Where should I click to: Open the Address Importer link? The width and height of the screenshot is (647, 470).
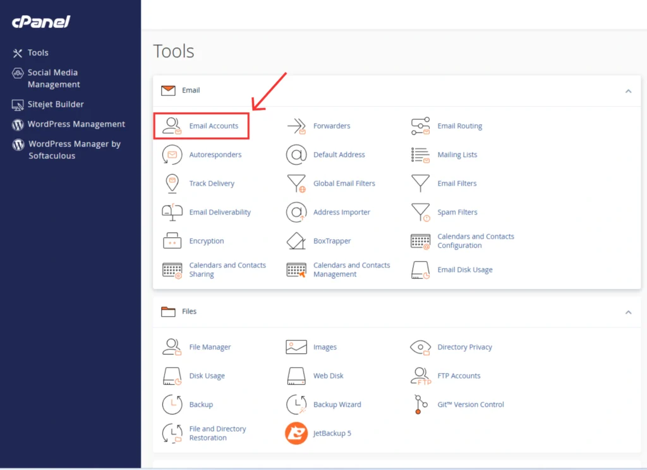coord(342,212)
